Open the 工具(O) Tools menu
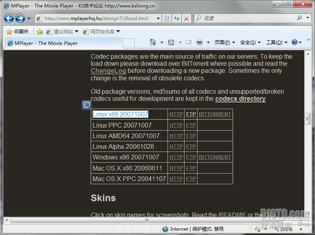The width and height of the screenshot is (315, 235). tap(276, 42)
